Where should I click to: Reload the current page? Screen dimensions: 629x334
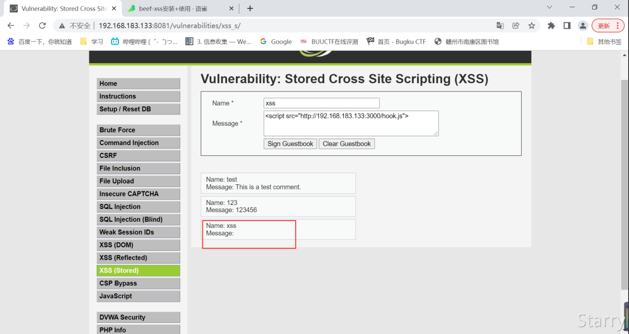point(42,26)
